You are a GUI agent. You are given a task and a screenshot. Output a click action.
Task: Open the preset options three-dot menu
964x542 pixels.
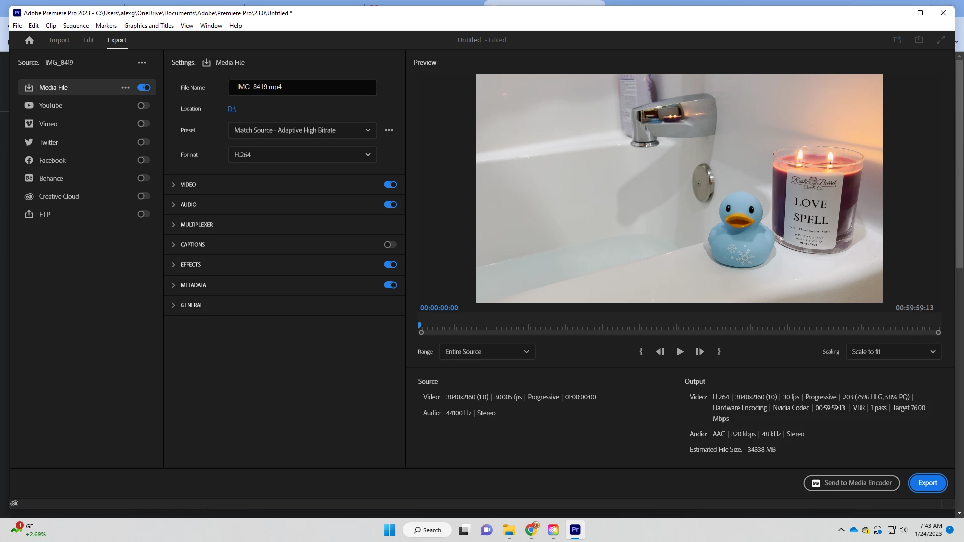pyautogui.click(x=389, y=130)
